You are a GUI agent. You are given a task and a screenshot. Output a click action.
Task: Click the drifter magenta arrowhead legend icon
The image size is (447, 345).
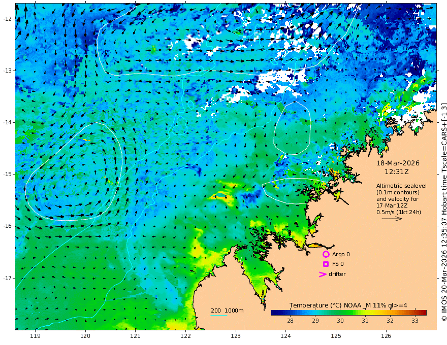coord(323,274)
